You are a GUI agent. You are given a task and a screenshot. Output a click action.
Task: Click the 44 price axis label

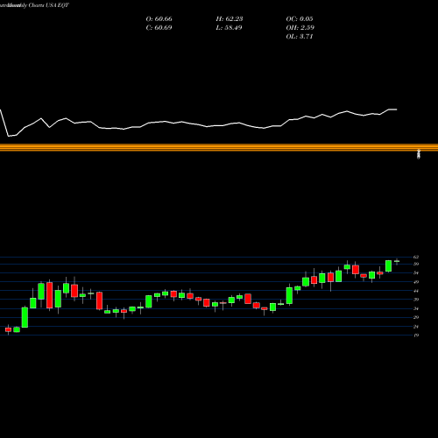pos(416,291)
